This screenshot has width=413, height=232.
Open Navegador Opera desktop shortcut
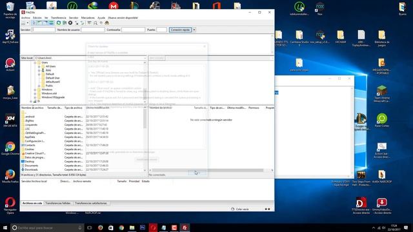(x=10, y=206)
